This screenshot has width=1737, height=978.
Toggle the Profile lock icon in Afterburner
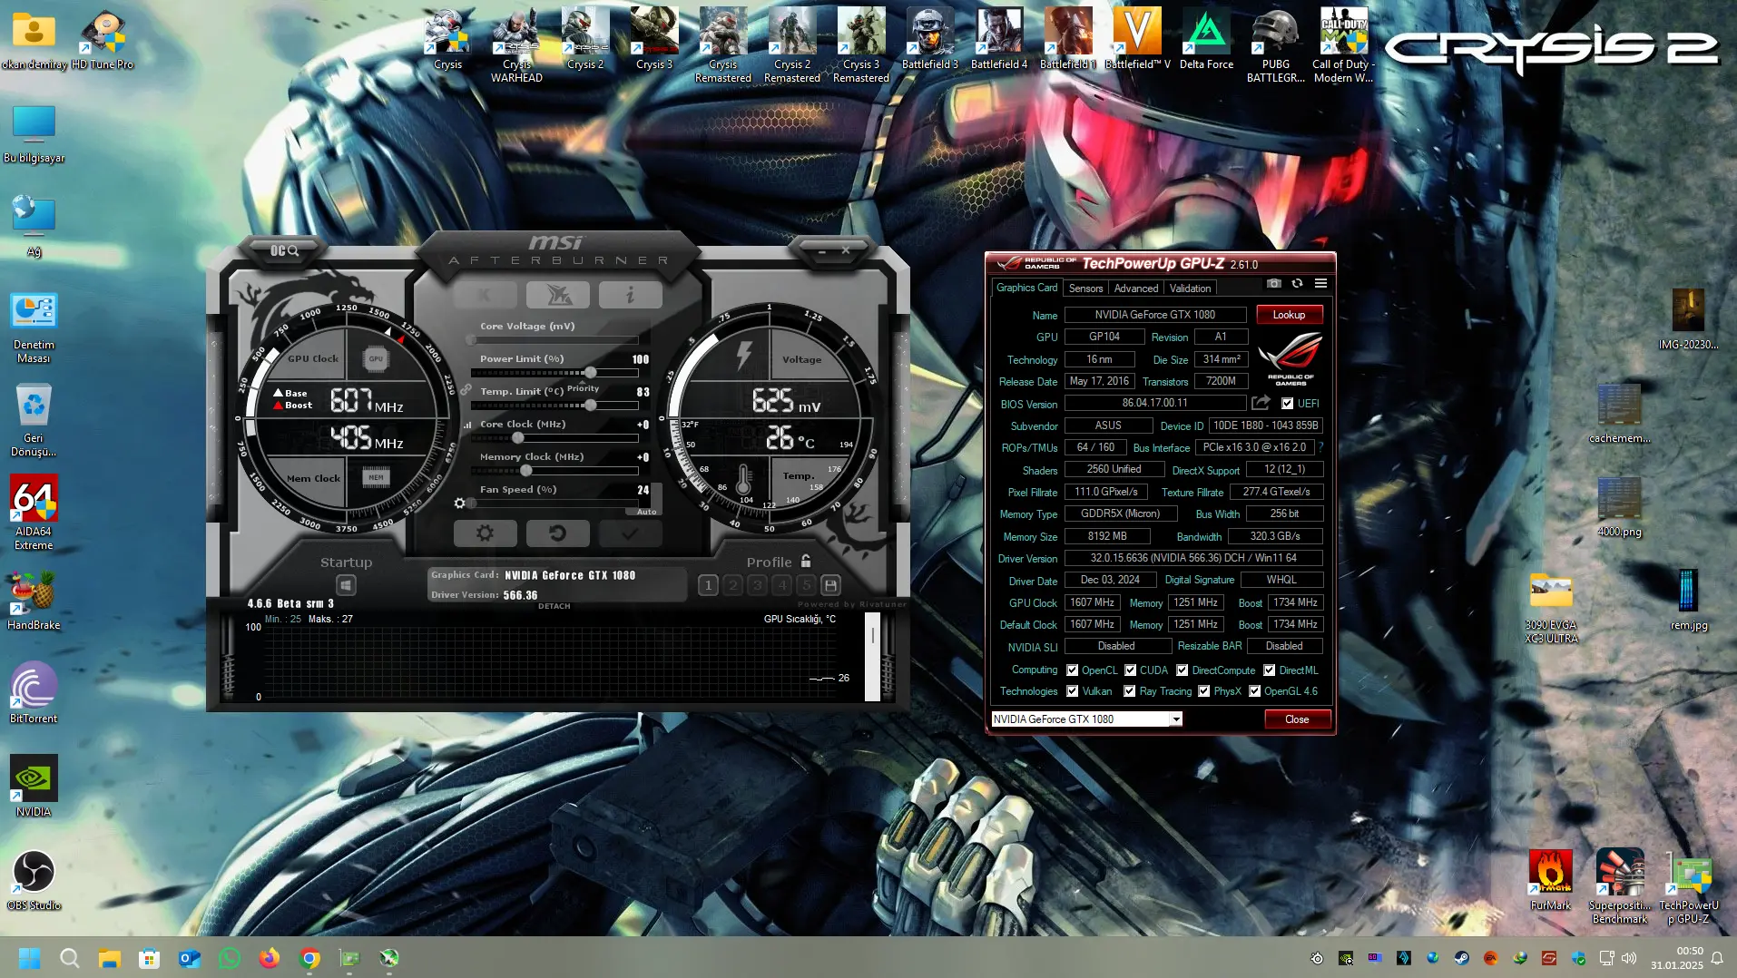point(806,562)
